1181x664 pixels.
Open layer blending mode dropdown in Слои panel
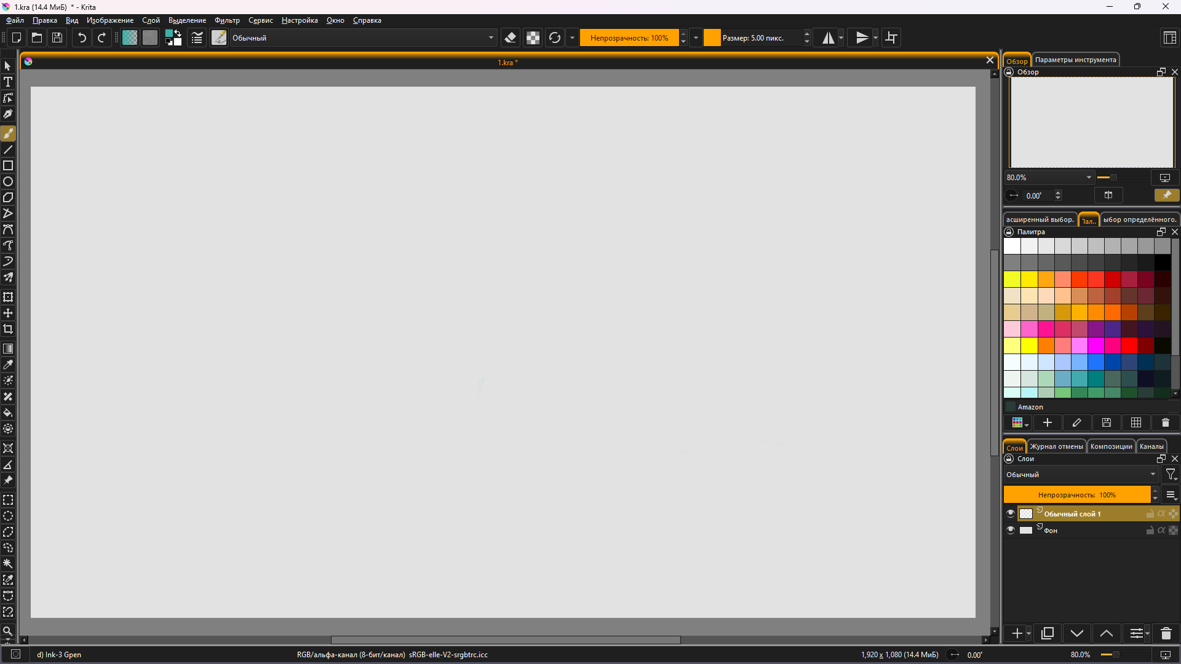click(x=1080, y=475)
